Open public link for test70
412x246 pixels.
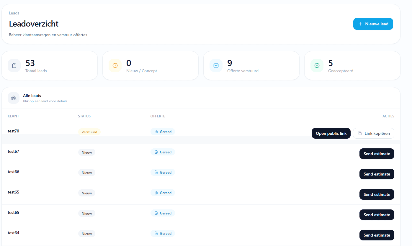[331, 133]
